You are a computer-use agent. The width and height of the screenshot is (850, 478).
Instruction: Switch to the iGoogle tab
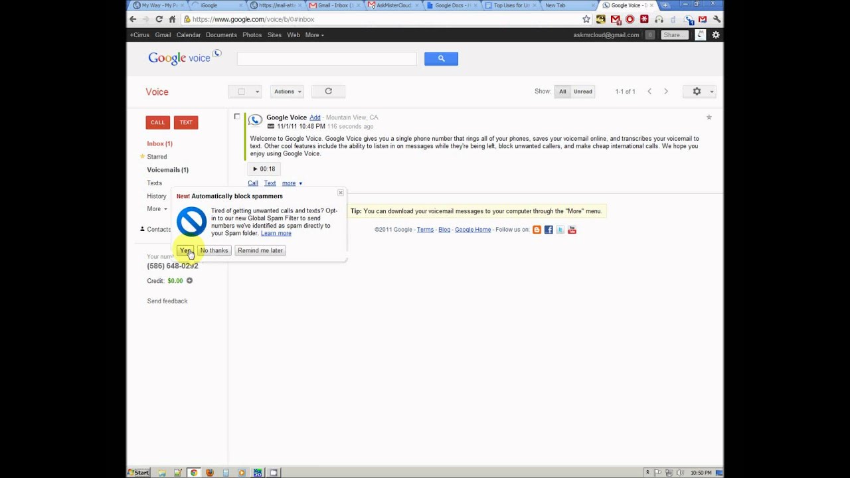click(217, 5)
